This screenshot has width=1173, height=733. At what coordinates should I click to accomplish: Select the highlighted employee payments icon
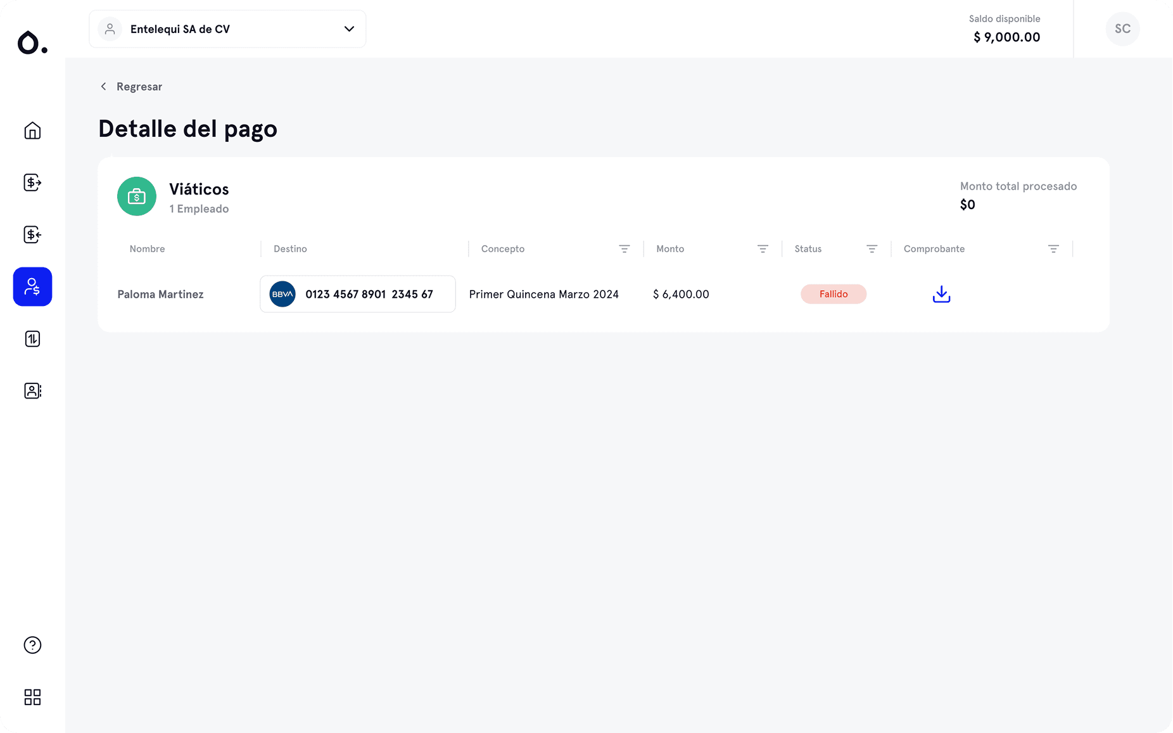point(32,286)
